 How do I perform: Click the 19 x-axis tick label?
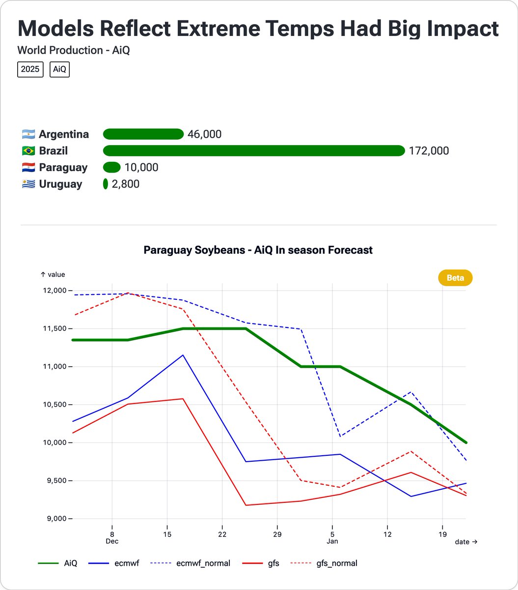point(442,534)
